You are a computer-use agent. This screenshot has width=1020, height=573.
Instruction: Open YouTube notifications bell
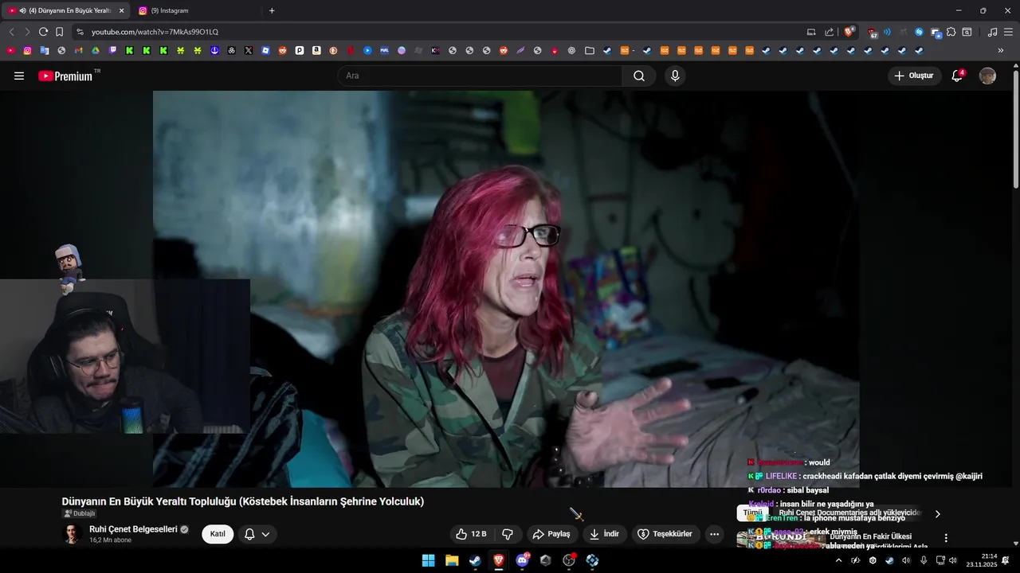coord(957,76)
